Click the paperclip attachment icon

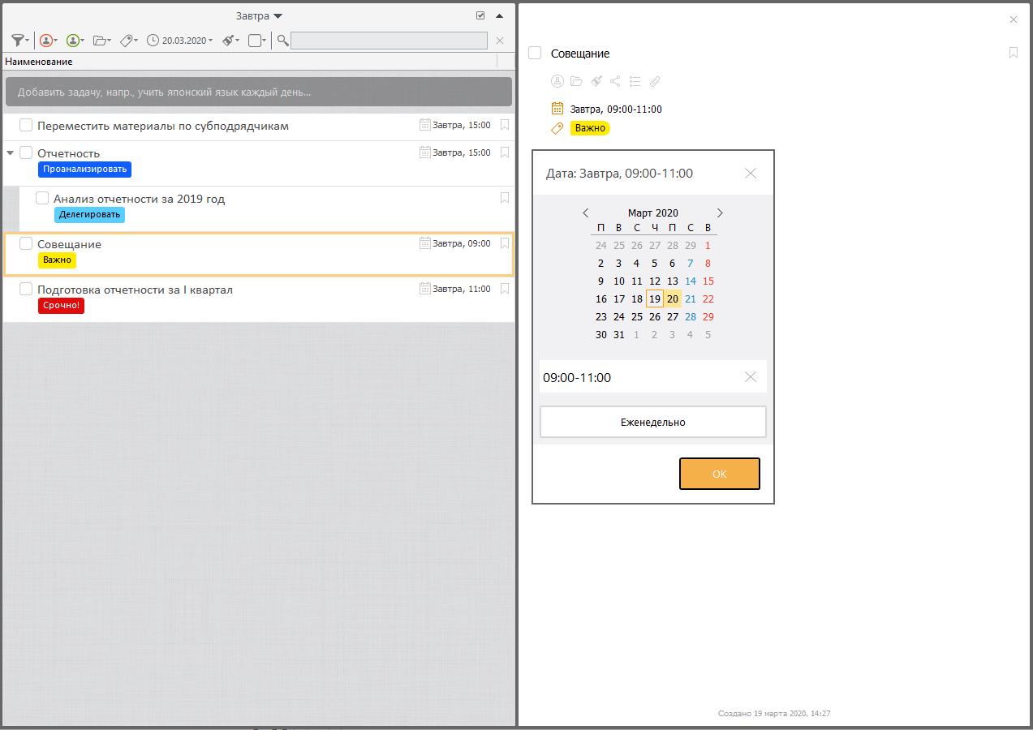click(655, 81)
